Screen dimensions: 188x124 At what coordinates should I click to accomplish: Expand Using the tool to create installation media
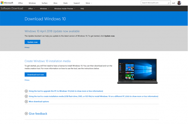click(93, 96)
